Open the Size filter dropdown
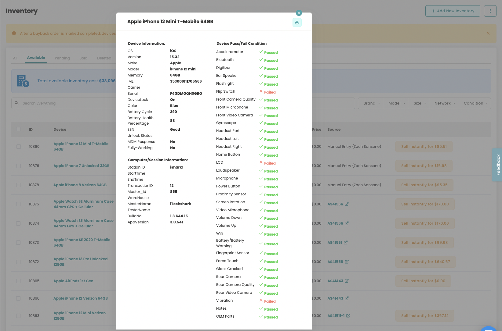This screenshot has width=502, height=331. [419, 103]
